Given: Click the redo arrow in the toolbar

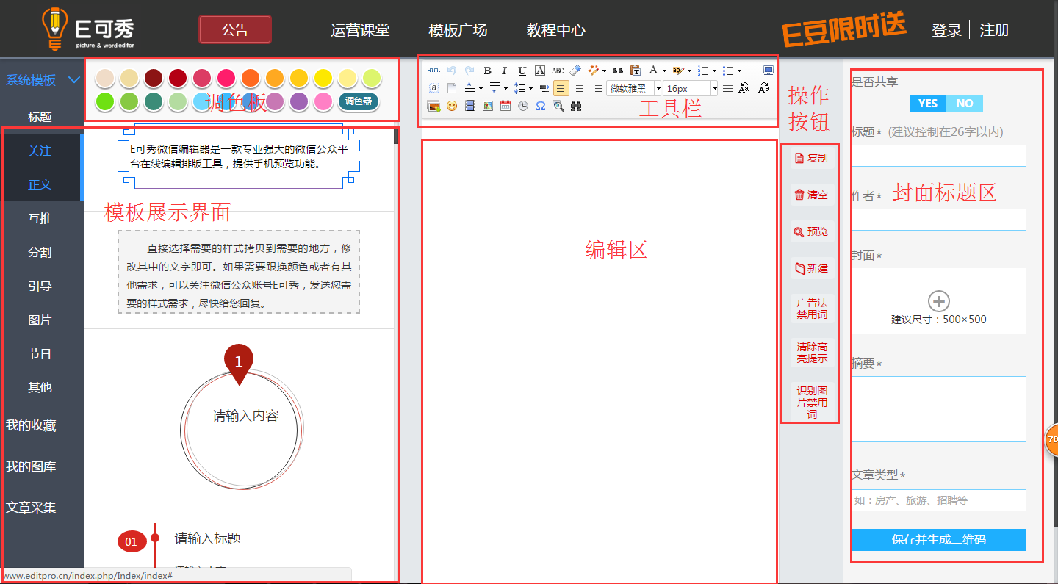Looking at the screenshot, I should tap(469, 71).
